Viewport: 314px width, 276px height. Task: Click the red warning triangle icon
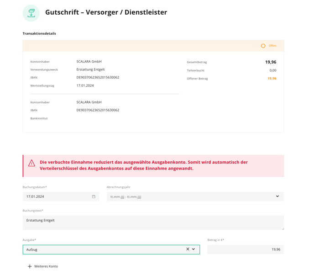click(x=31, y=163)
